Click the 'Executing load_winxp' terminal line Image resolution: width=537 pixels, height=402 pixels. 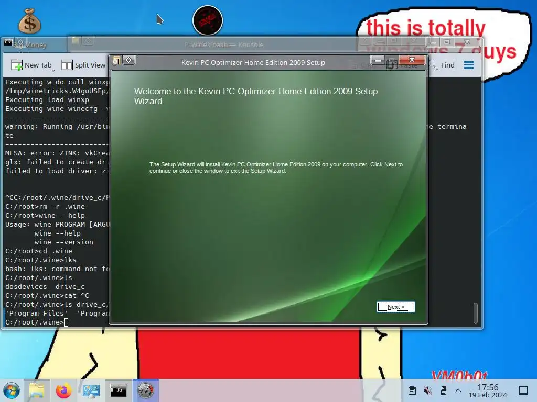(x=47, y=99)
